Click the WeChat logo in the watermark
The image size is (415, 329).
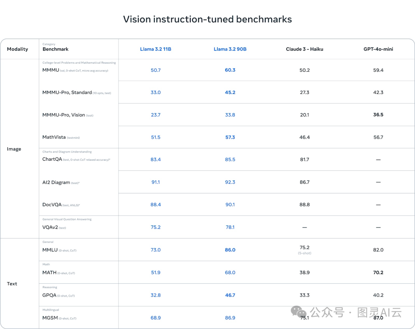pyautogui.click(x=298, y=312)
